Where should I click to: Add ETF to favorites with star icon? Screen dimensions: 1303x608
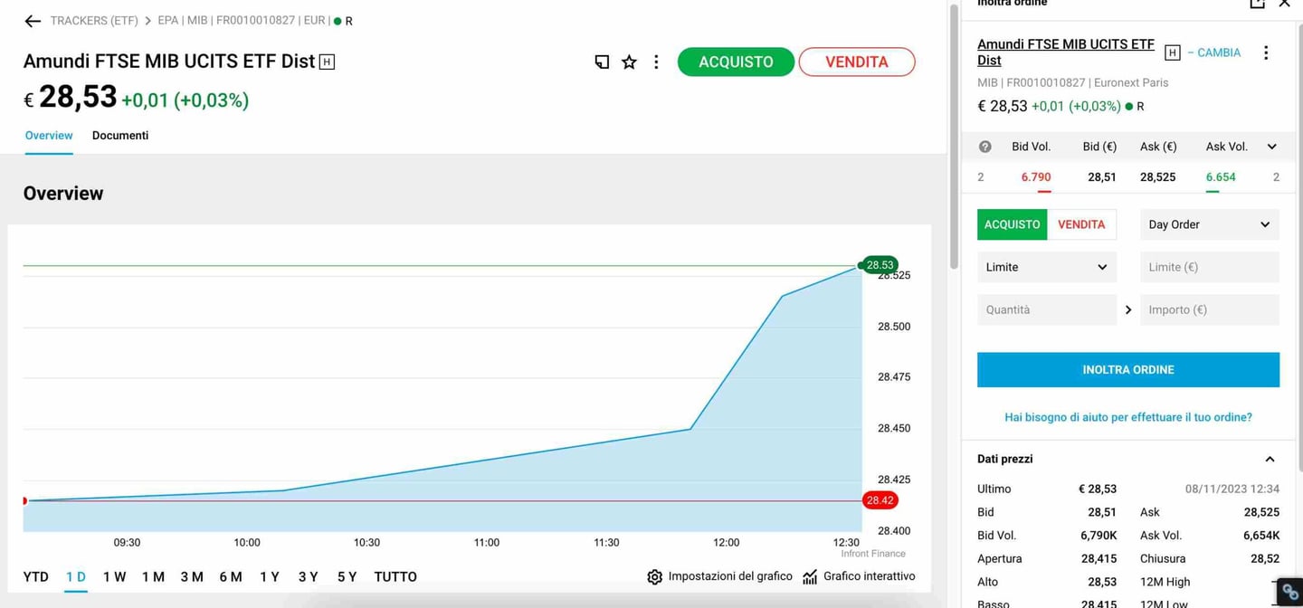tap(629, 62)
